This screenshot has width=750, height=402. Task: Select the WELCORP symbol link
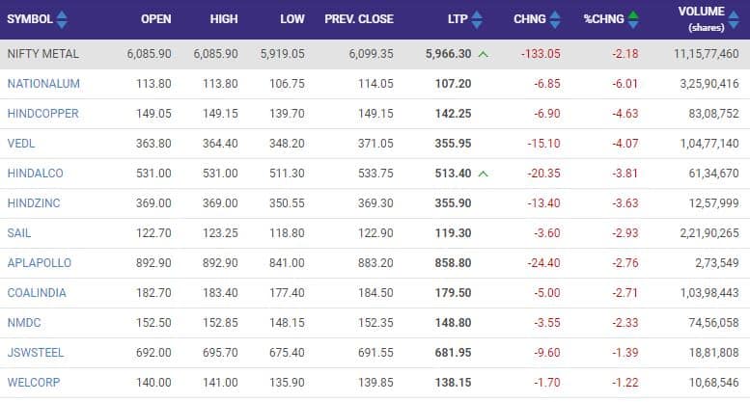pos(33,383)
